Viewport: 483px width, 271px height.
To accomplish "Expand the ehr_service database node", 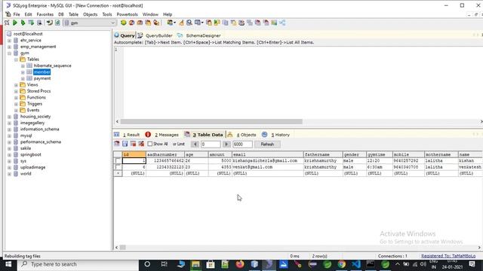I will (9, 40).
